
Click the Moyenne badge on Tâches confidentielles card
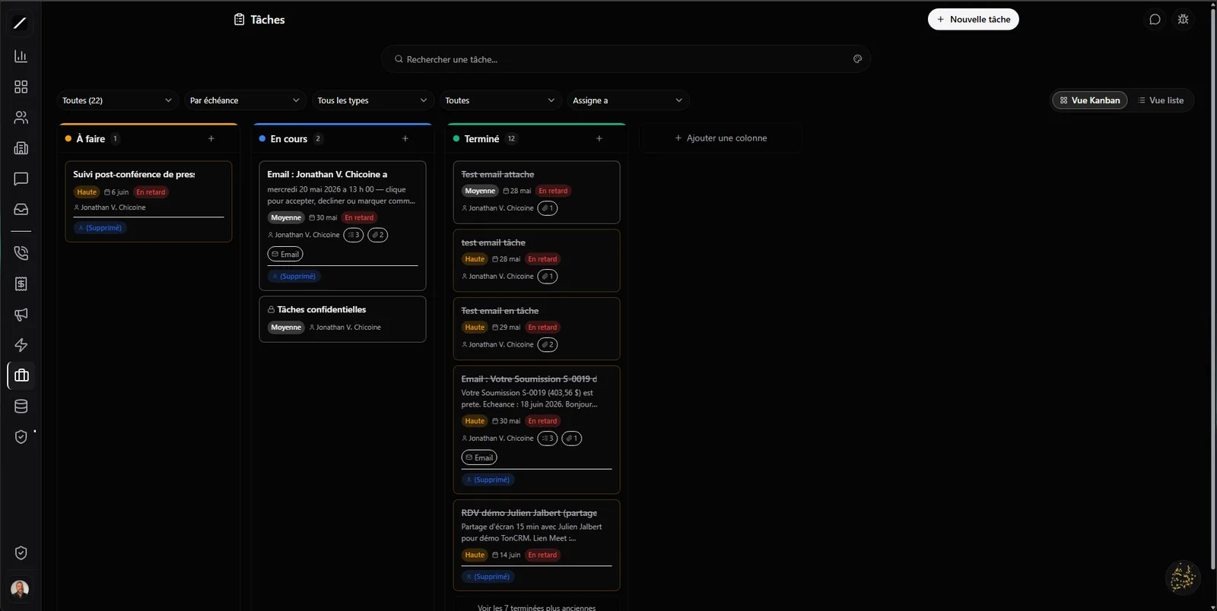coord(286,328)
